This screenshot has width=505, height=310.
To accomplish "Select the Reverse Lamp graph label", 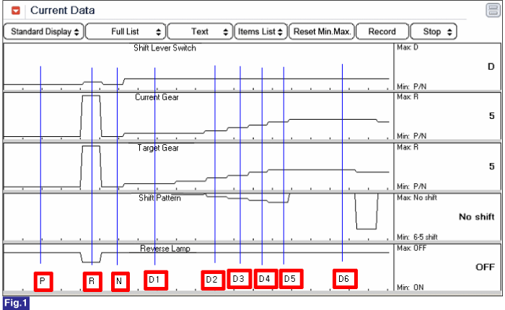I will point(165,249).
